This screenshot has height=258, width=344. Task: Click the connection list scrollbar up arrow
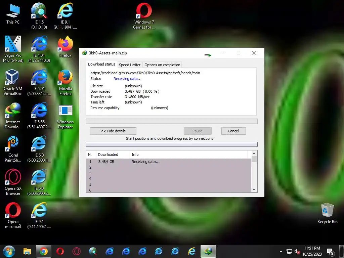pyautogui.click(x=254, y=154)
